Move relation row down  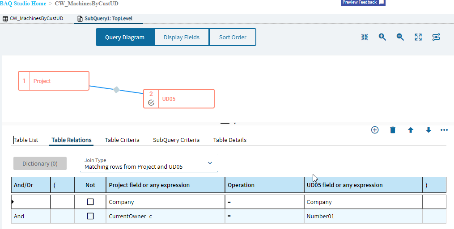point(429,130)
